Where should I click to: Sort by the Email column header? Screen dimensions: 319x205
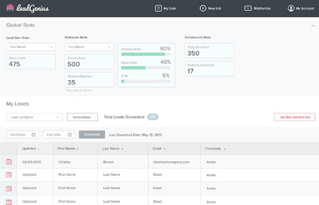(x=159, y=149)
